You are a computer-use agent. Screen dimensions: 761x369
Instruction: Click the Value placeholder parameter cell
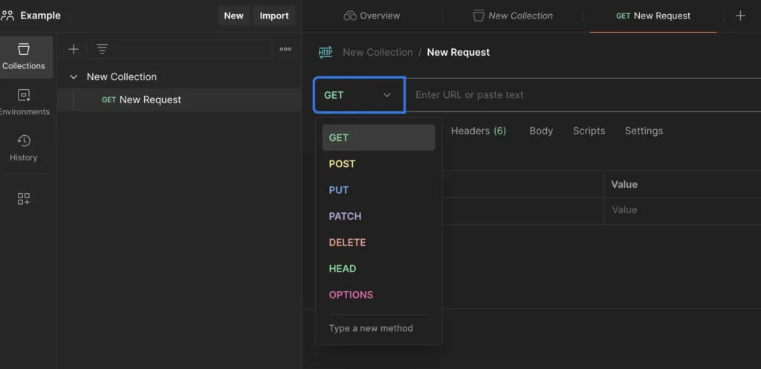[x=682, y=210]
